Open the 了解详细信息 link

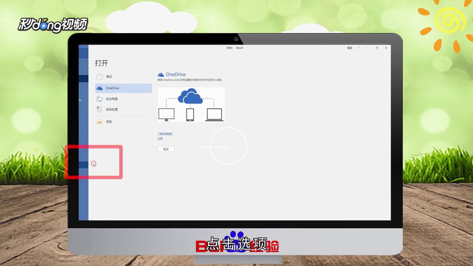tap(165, 134)
